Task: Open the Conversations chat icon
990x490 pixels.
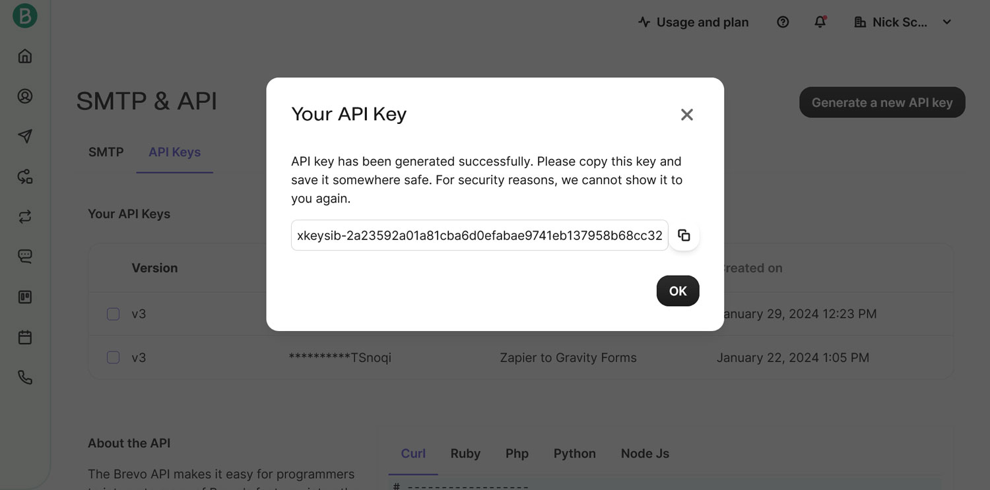Action: pyautogui.click(x=25, y=257)
